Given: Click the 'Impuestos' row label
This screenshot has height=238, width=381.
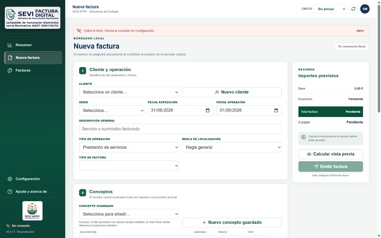Looking at the screenshot, I should coord(305,99).
